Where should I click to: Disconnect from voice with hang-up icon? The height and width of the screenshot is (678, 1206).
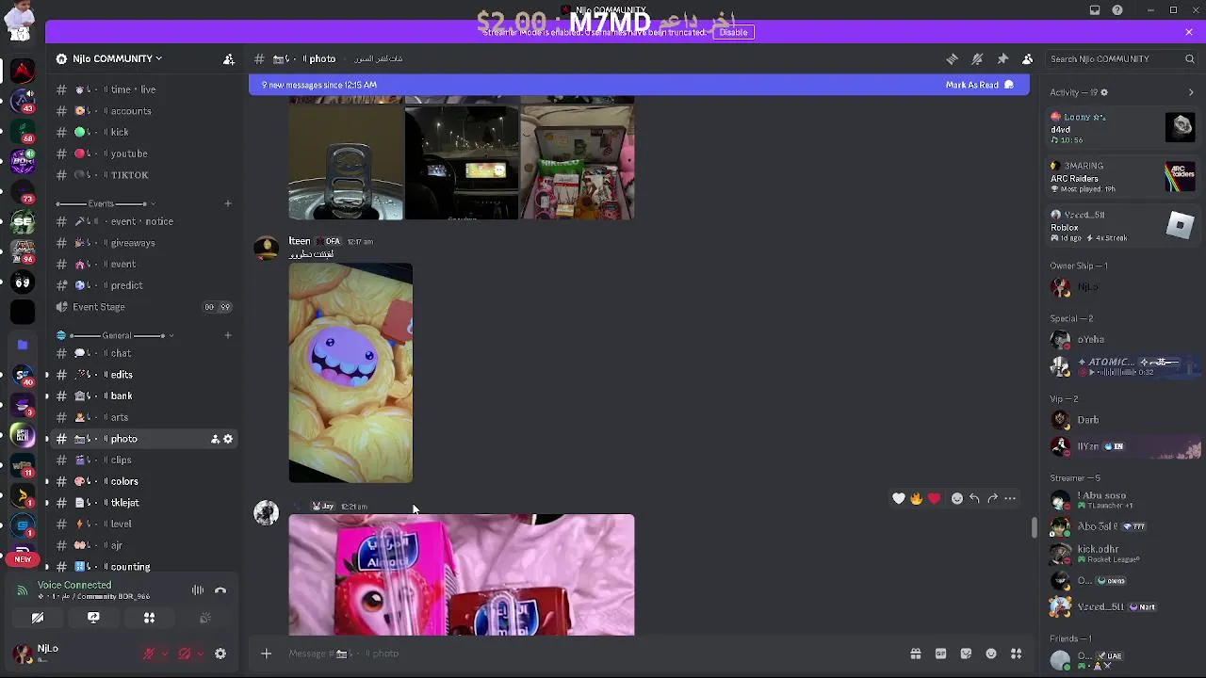pyautogui.click(x=220, y=590)
